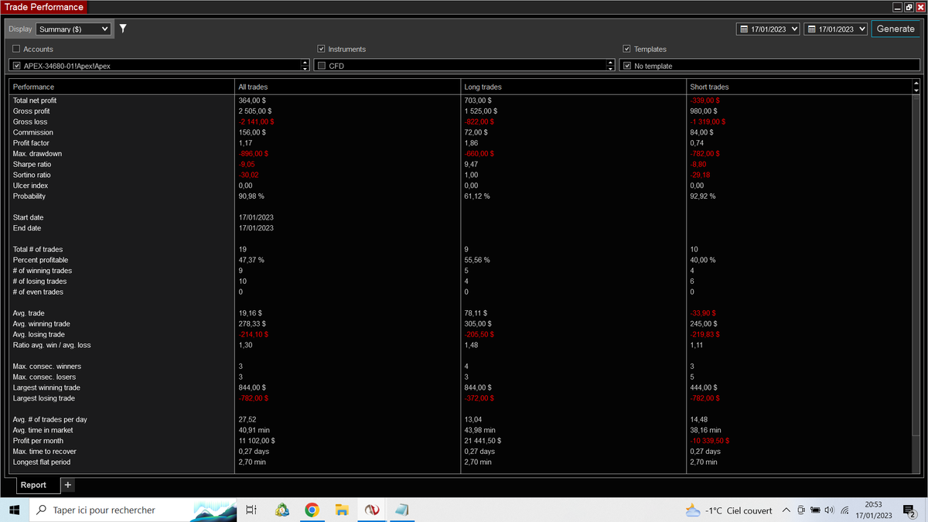The width and height of the screenshot is (928, 522).
Task: Toggle the Accounts checkbox
Action: pyautogui.click(x=16, y=49)
